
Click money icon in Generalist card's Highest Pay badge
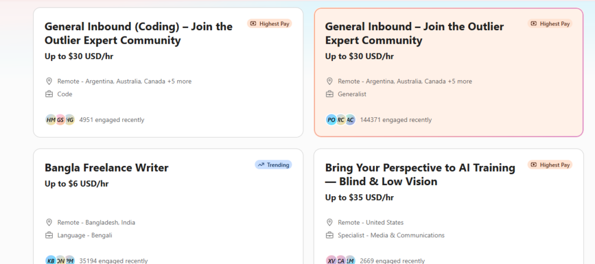533,24
